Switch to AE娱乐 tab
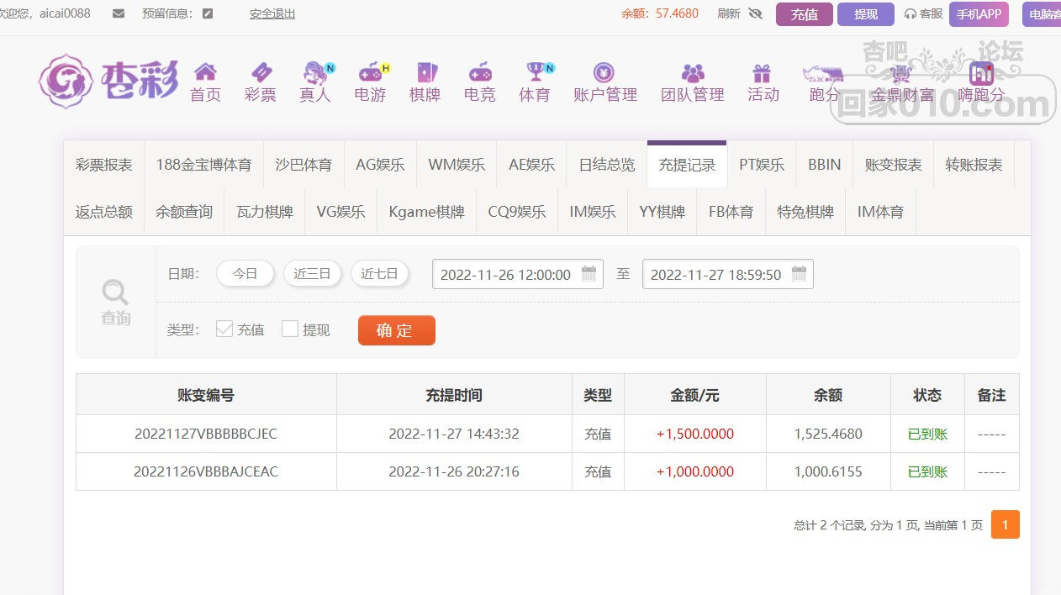 pos(532,165)
